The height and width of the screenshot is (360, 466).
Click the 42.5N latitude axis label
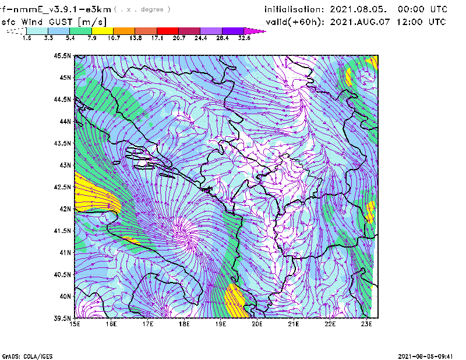(x=62, y=187)
